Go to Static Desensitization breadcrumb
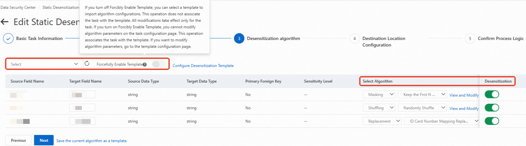The image size is (526, 146). point(61,7)
